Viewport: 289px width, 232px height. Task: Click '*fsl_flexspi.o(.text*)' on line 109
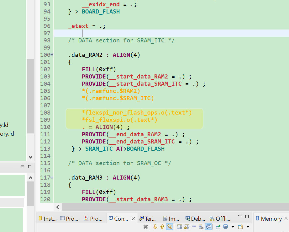coord(119,120)
